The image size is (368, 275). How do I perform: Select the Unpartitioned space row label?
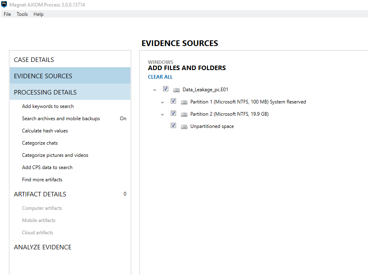point(212,126)
